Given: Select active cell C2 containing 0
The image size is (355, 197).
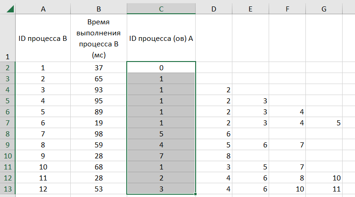Looking at the screenshot, I should [x=161, y=68].
